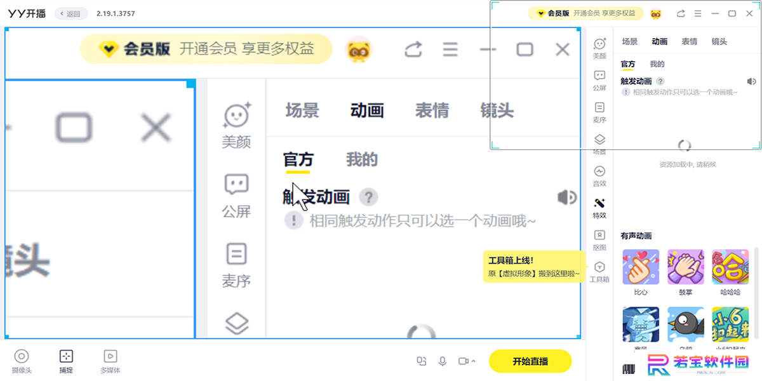Click the screen-switch icon left of the microphone
Screen dimensions: 762x381
[x=421, y=361]
